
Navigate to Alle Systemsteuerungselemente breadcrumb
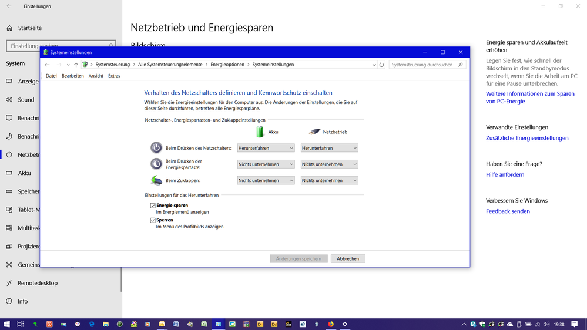tap(170, 65)
